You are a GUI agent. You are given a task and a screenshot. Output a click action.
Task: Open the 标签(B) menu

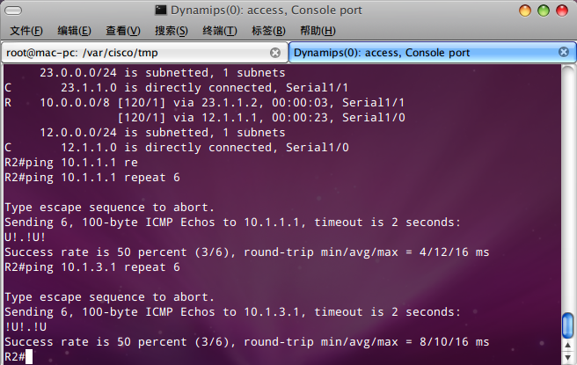coord(268,31)
